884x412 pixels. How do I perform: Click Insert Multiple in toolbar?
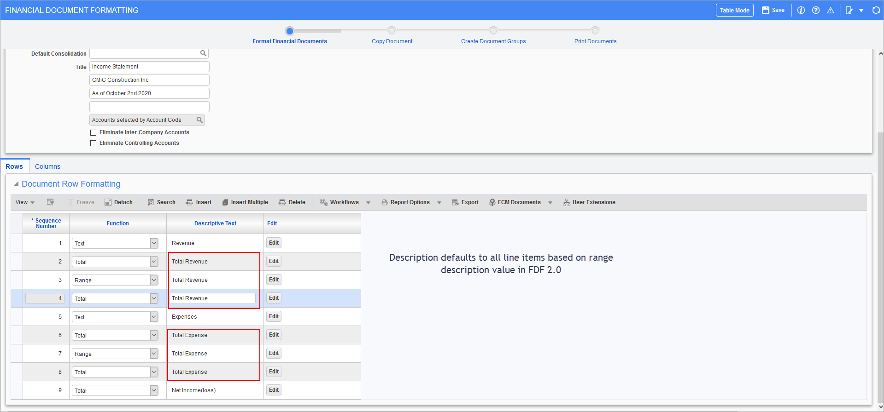tap(245, 202)
